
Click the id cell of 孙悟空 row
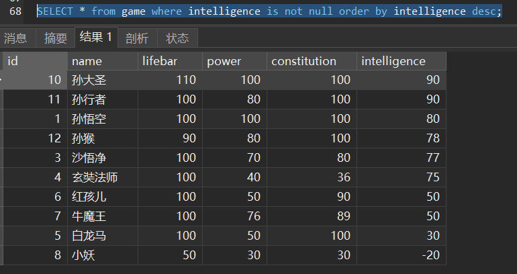point(36,119)
